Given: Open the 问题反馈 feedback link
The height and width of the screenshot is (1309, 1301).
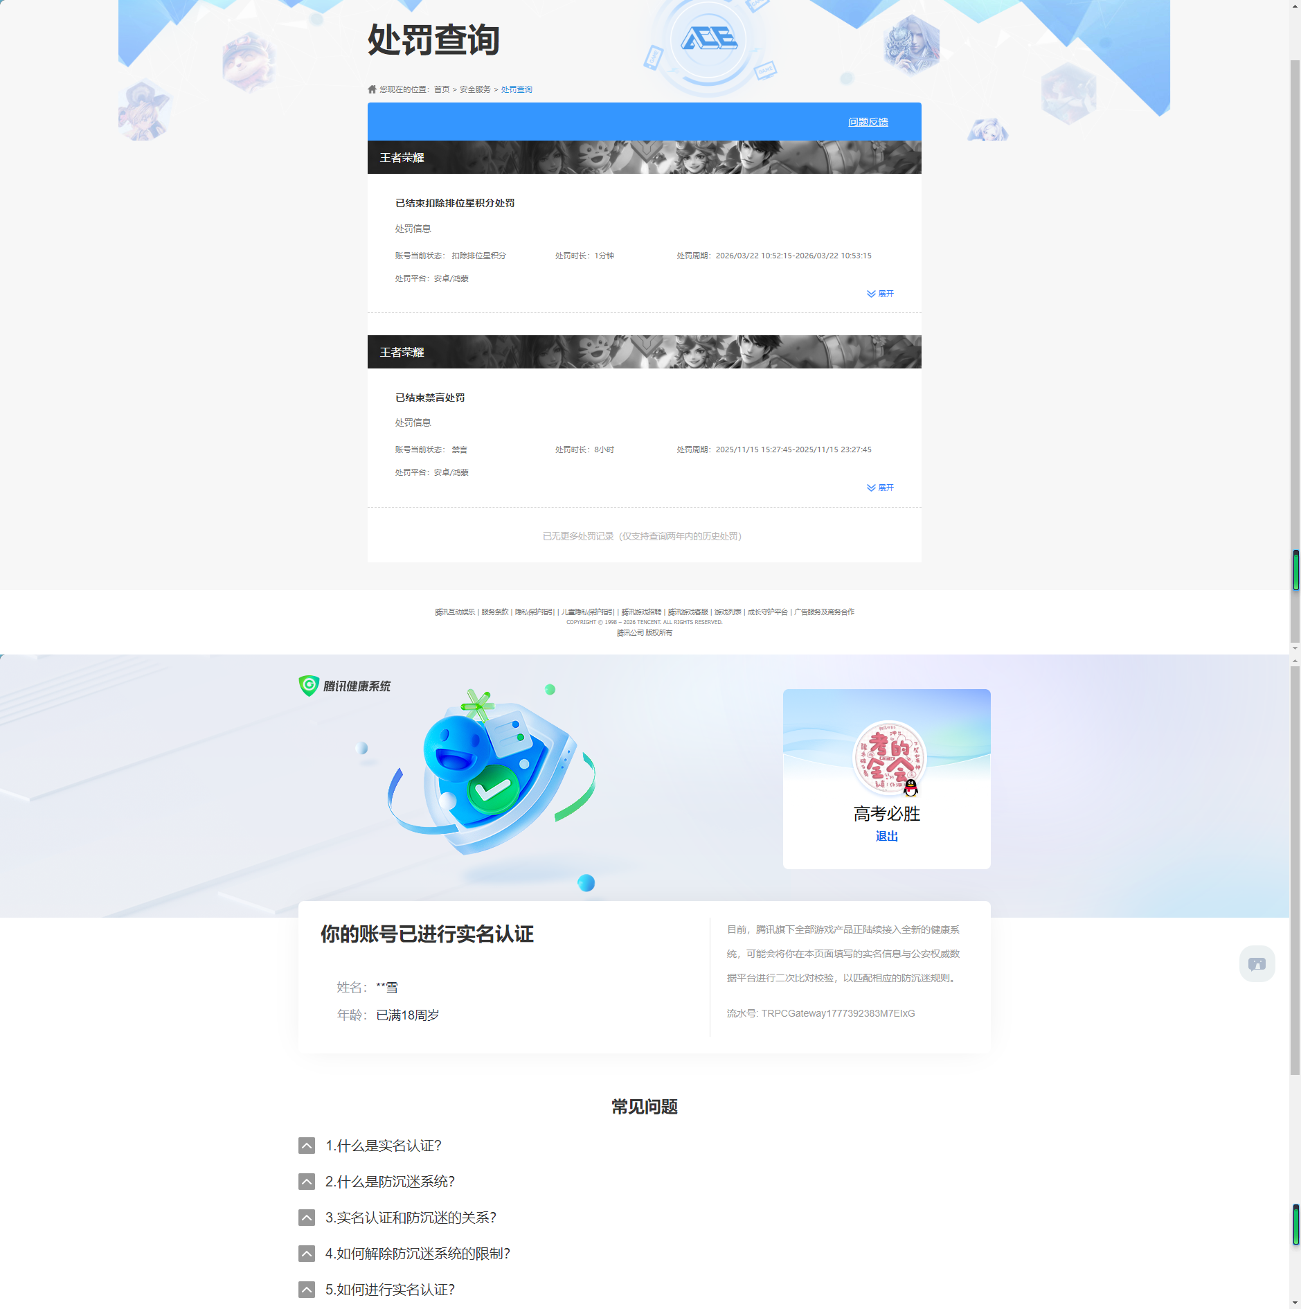Looking at the screenshot, I should 868,121.
